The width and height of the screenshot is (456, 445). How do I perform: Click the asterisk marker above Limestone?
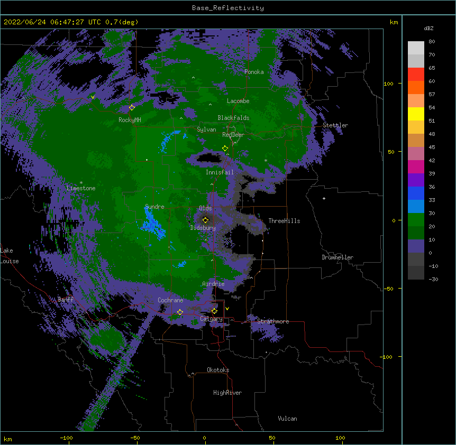[81, 183]
